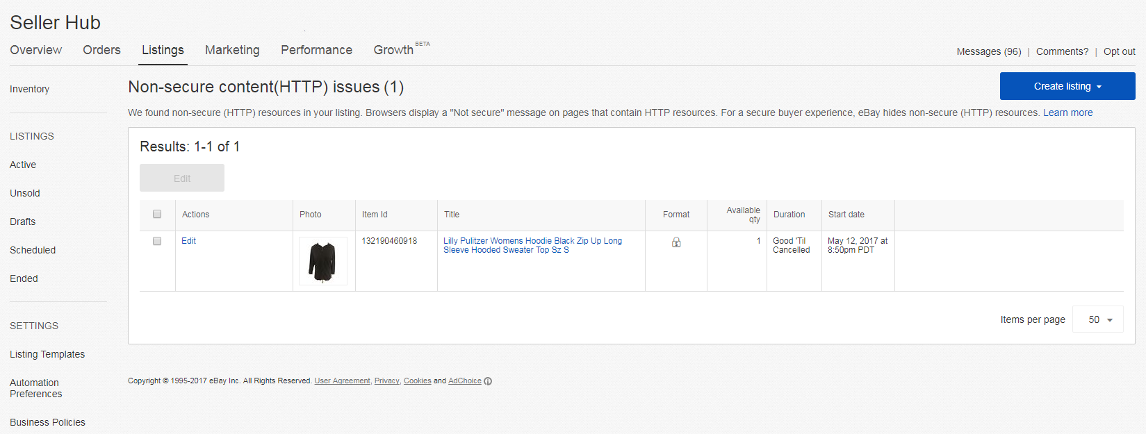
Task: Click the Learn more link
Action: pos(1067,112)
